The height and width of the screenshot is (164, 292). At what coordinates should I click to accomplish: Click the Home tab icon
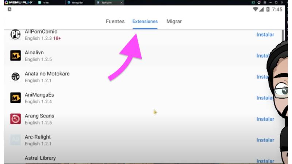pyautogui.click(x=39, y=3)
